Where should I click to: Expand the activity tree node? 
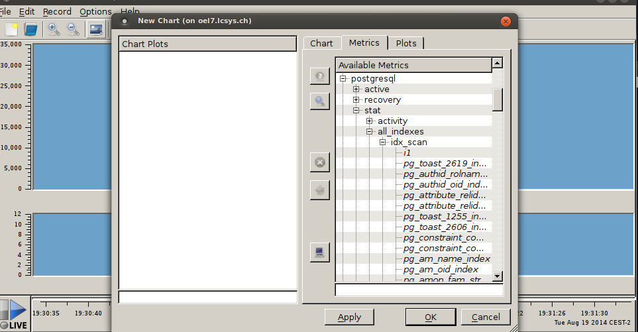[x=370, y=121]
